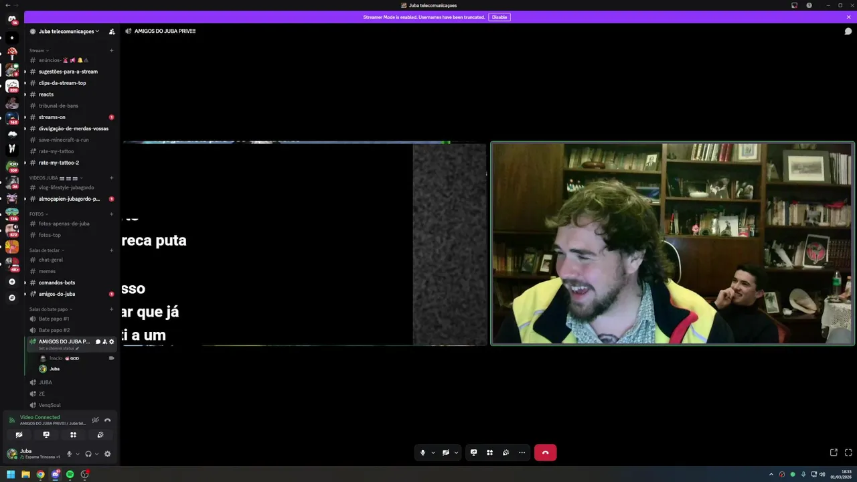Open soundboard in call controls
Image resolution: width=857 pixels, height=482 pixels.
point(505,453)
